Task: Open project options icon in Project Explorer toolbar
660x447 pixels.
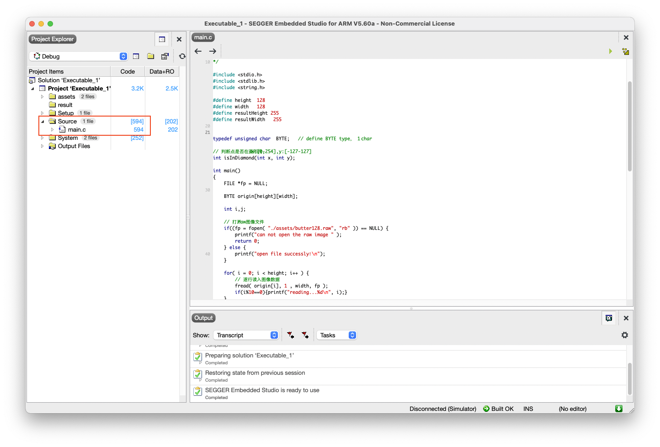Action: [x=165, y=56]
